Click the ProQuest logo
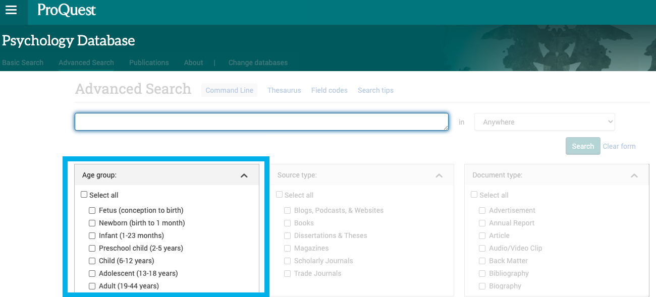Viewport: 656px width, 297px height. 66,11
